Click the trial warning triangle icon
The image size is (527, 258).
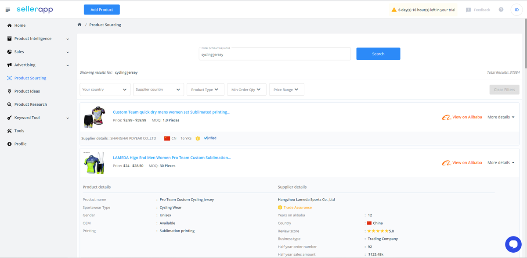pyautogui.click(x=394, y=10)
